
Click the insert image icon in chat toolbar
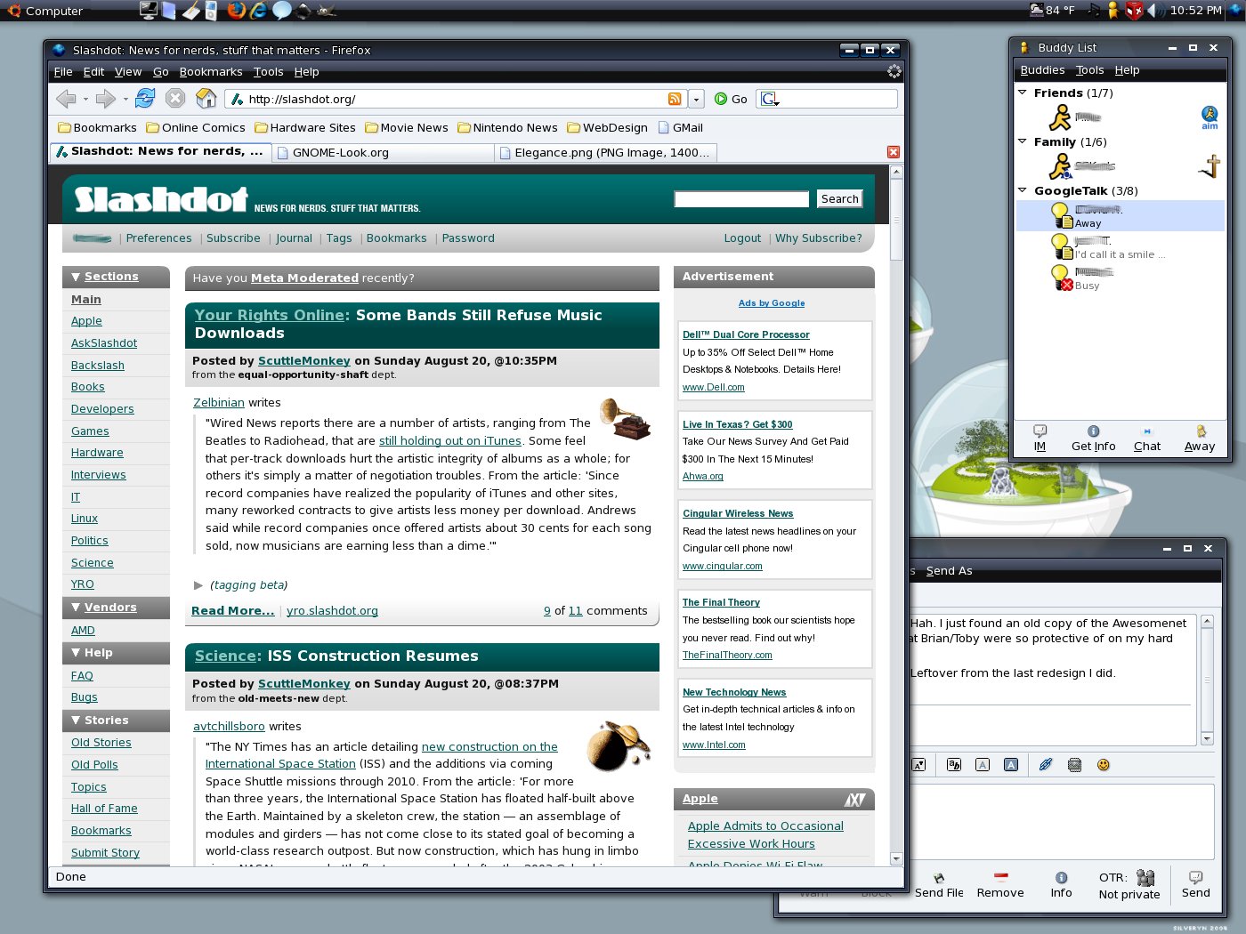(x=1074, y=765)
